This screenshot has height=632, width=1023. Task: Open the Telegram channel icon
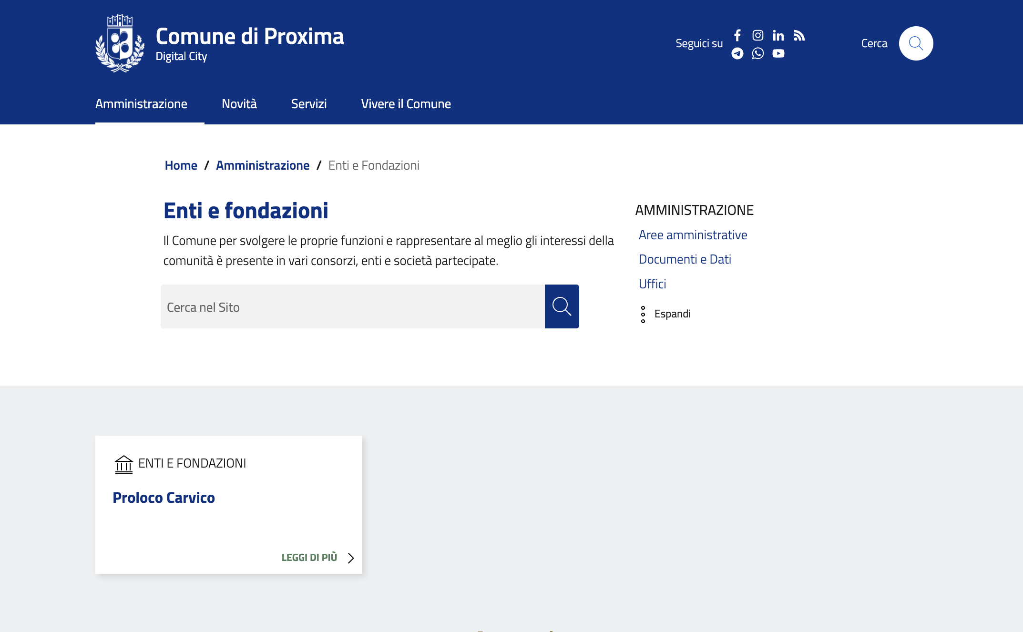coord(737,53)
